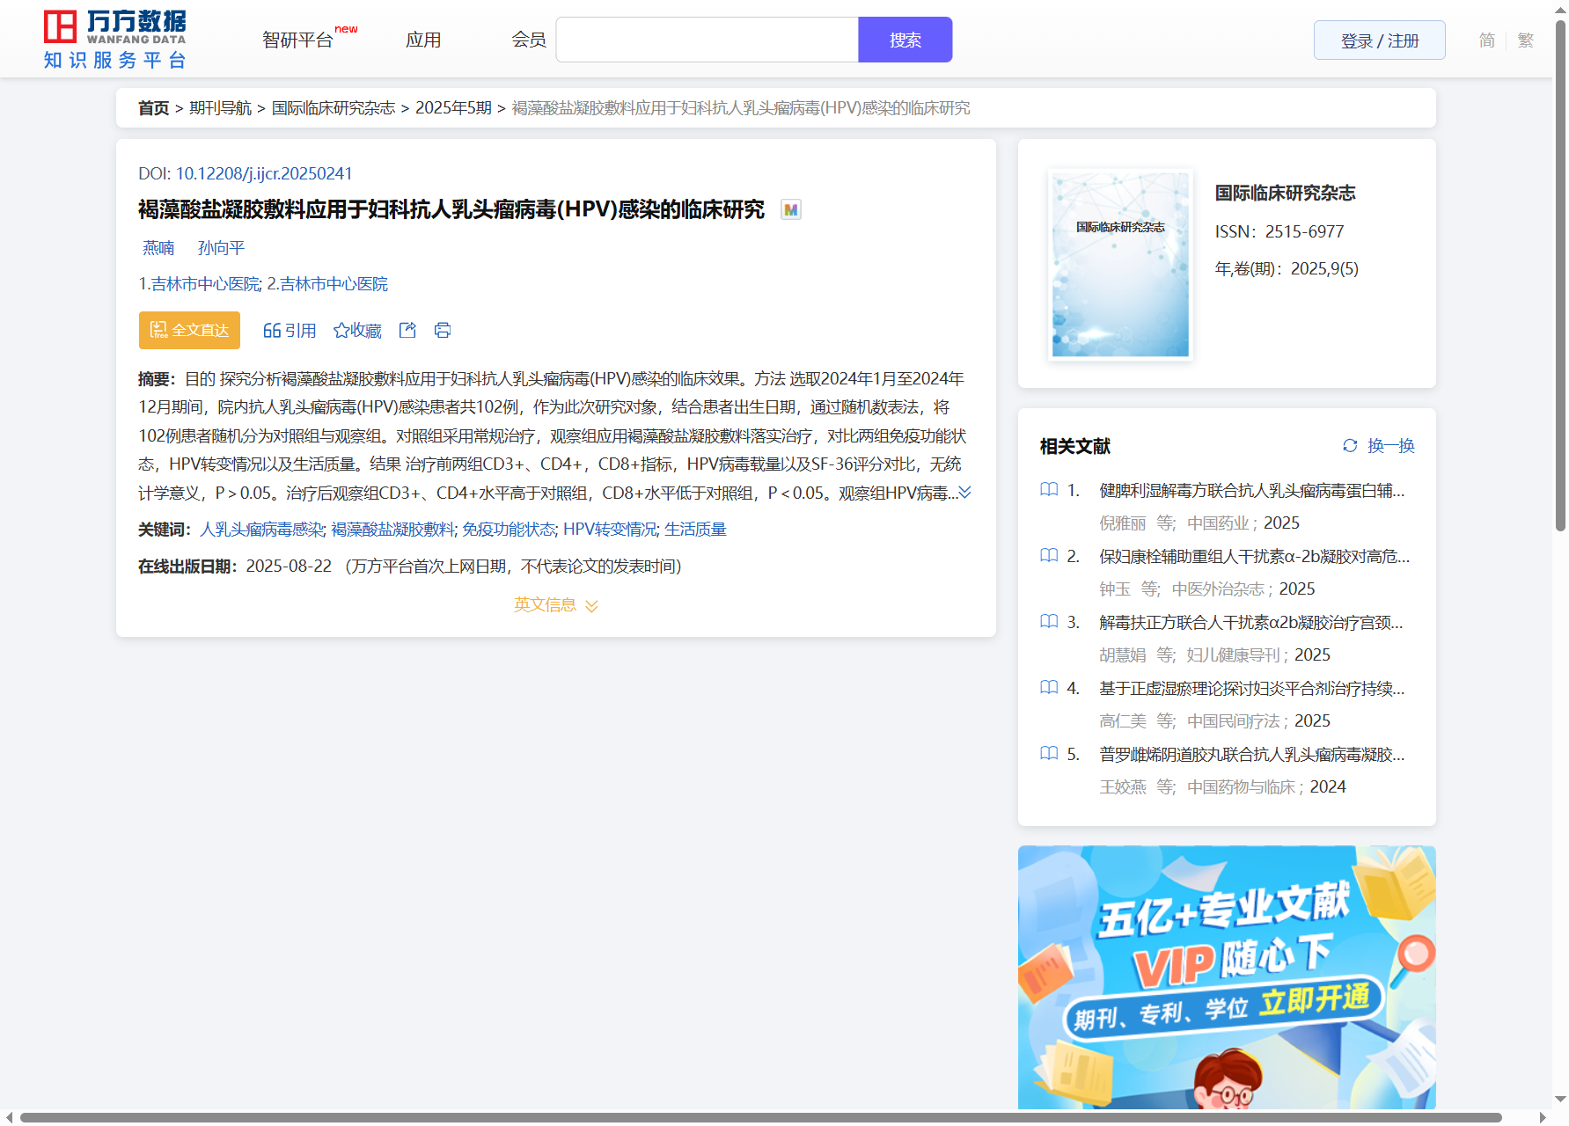This screenshot has height=1126, width=1569.
Task: Click book icon of first related article
Action: [x=1049, y=490]
